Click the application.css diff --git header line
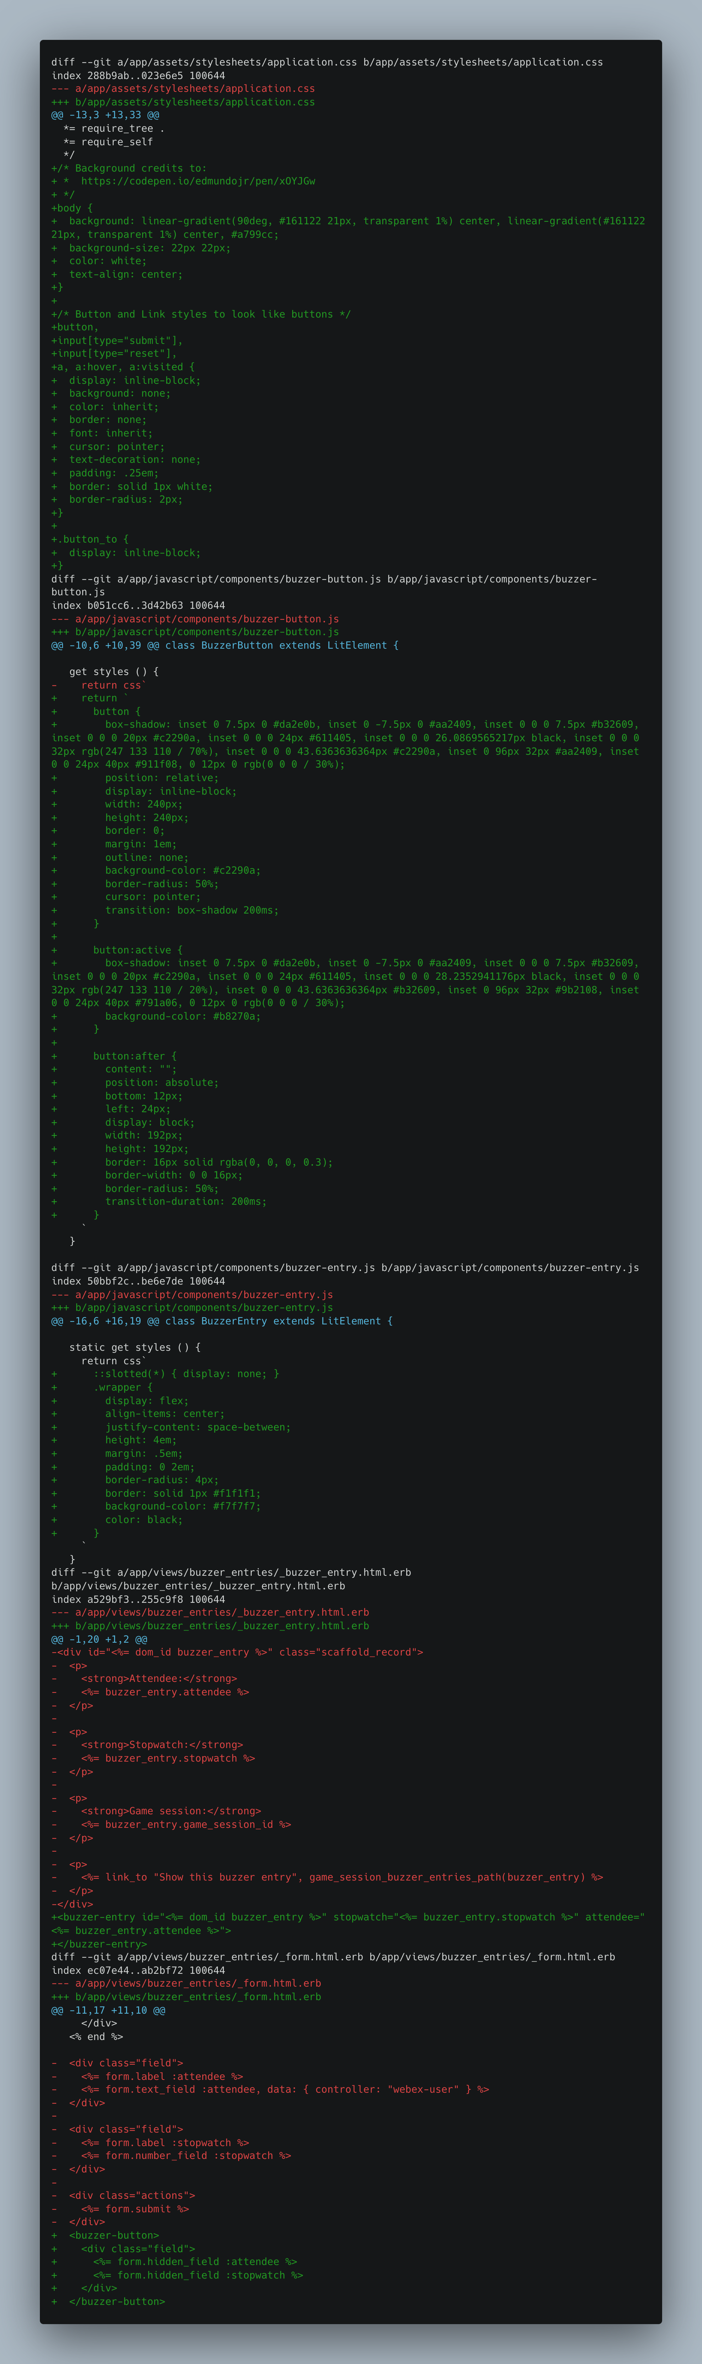702x2364 pixels. (x=327, y=62)
